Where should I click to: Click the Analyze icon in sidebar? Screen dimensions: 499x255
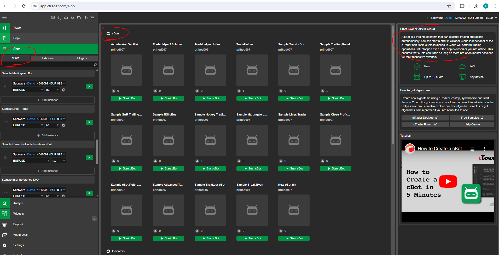(x=5, y=203)
